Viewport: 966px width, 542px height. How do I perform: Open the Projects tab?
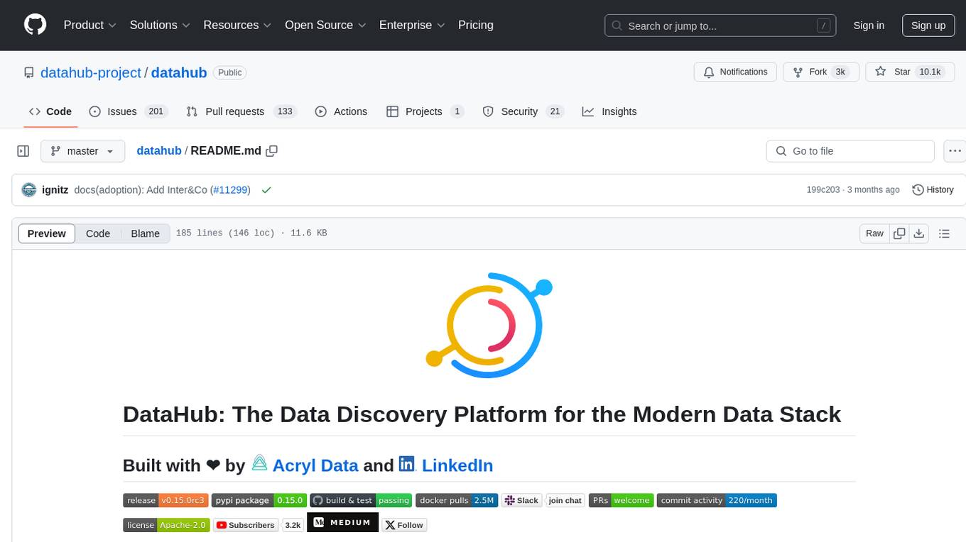pos(425,111)
